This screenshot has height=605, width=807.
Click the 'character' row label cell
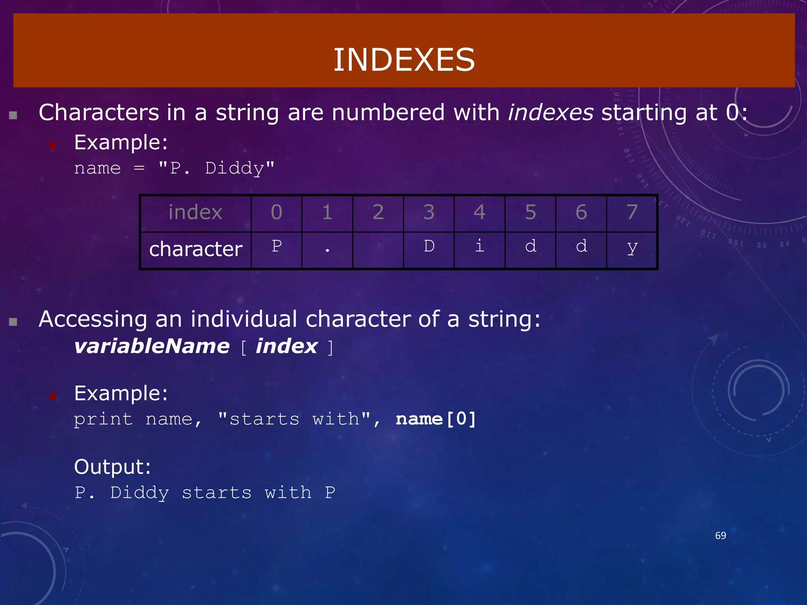(196, 250)
